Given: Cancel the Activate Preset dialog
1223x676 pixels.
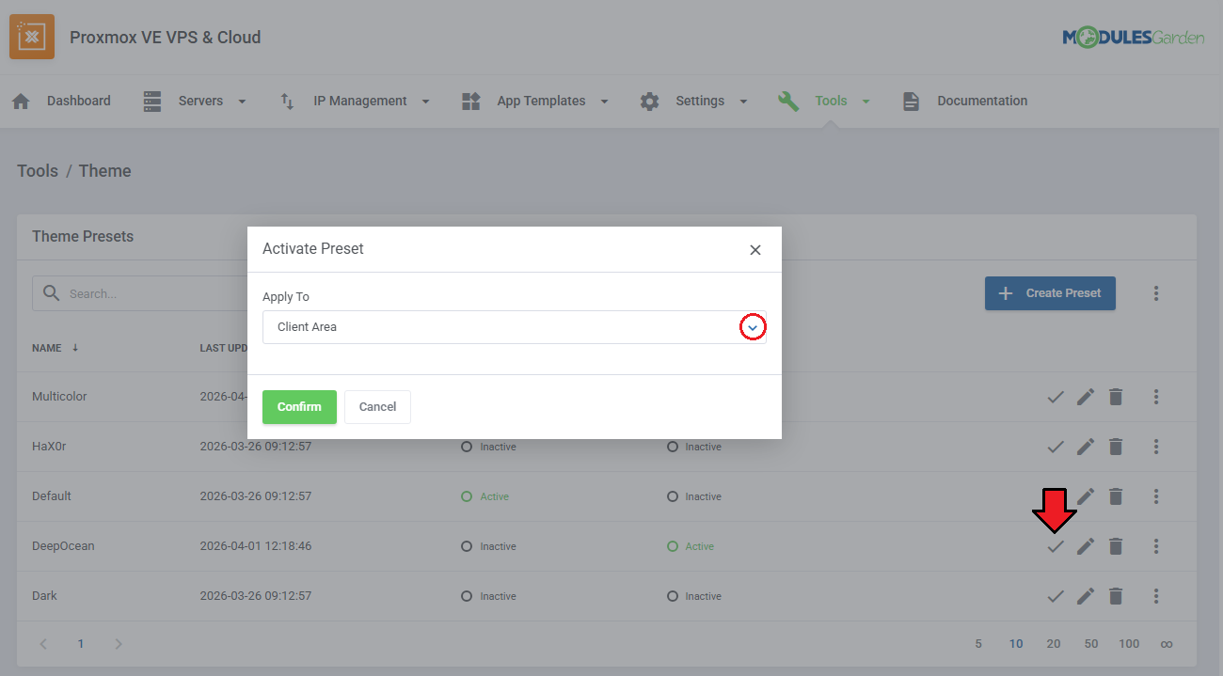Looking at the screenshot, I should (x=377, y=407).
